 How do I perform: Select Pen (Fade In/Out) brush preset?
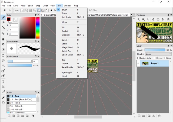coord(21,99)
